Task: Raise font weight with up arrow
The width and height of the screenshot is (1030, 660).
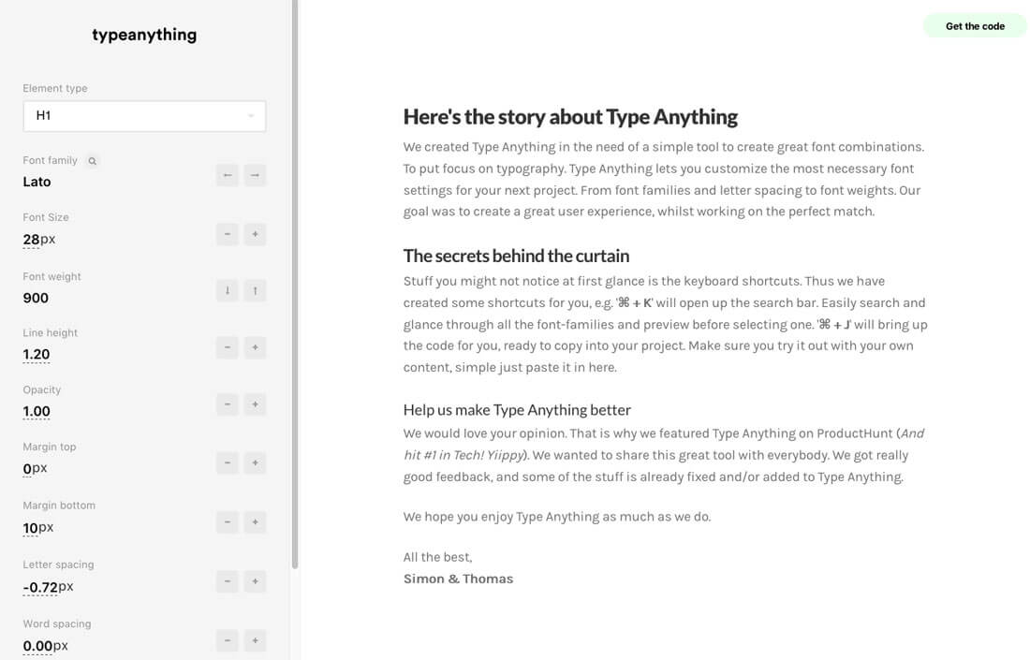Action: tap(254, 290)
